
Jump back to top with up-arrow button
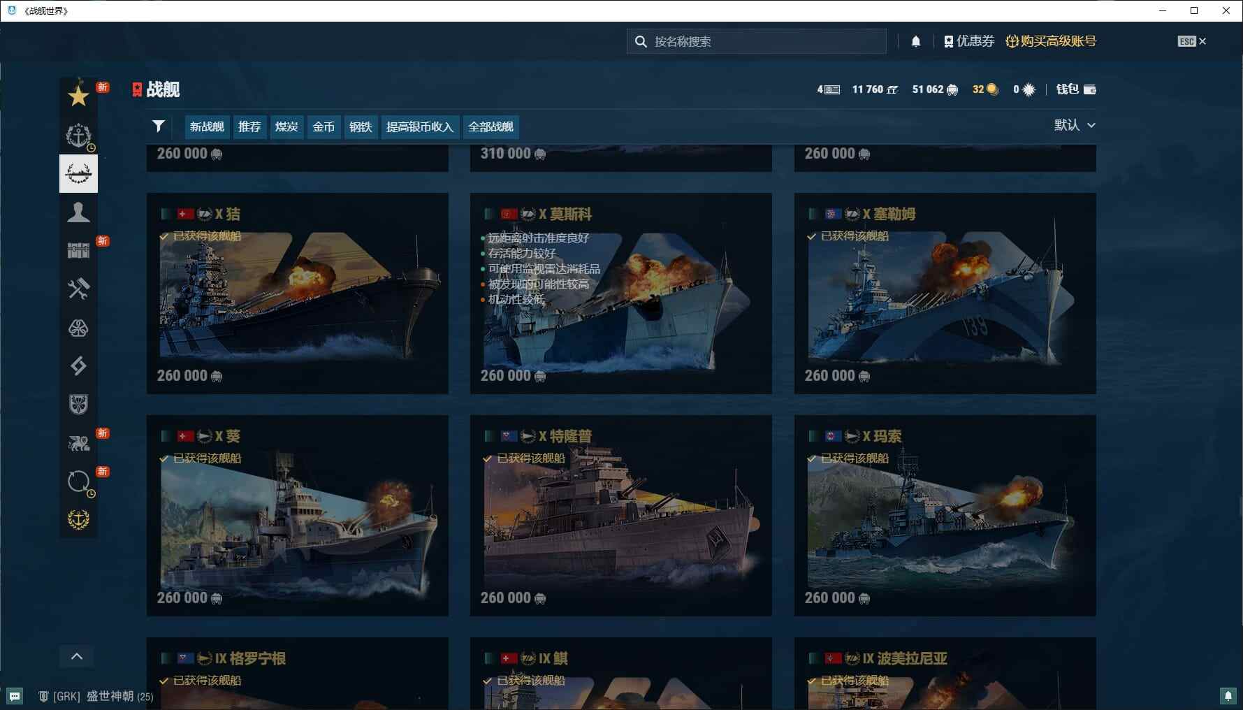point(77,656)
